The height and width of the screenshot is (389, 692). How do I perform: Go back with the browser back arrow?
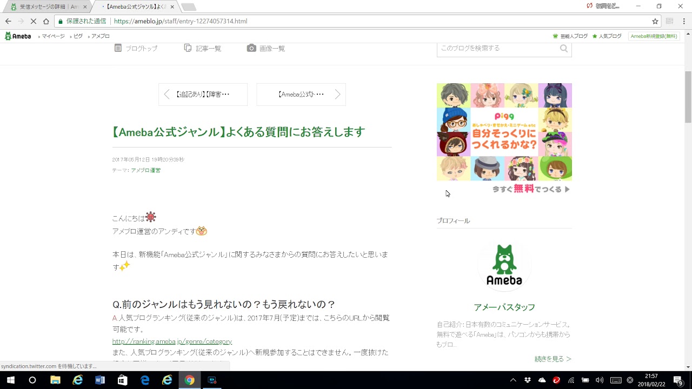point(8,21)
